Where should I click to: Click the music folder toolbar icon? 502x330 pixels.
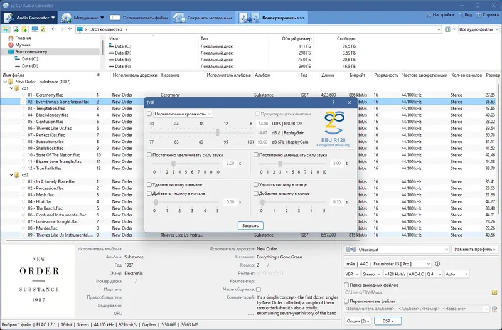click(x=43, y=29)
